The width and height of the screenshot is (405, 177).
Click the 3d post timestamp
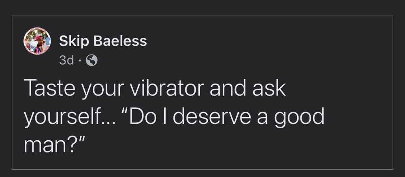[x=66, y=61]
